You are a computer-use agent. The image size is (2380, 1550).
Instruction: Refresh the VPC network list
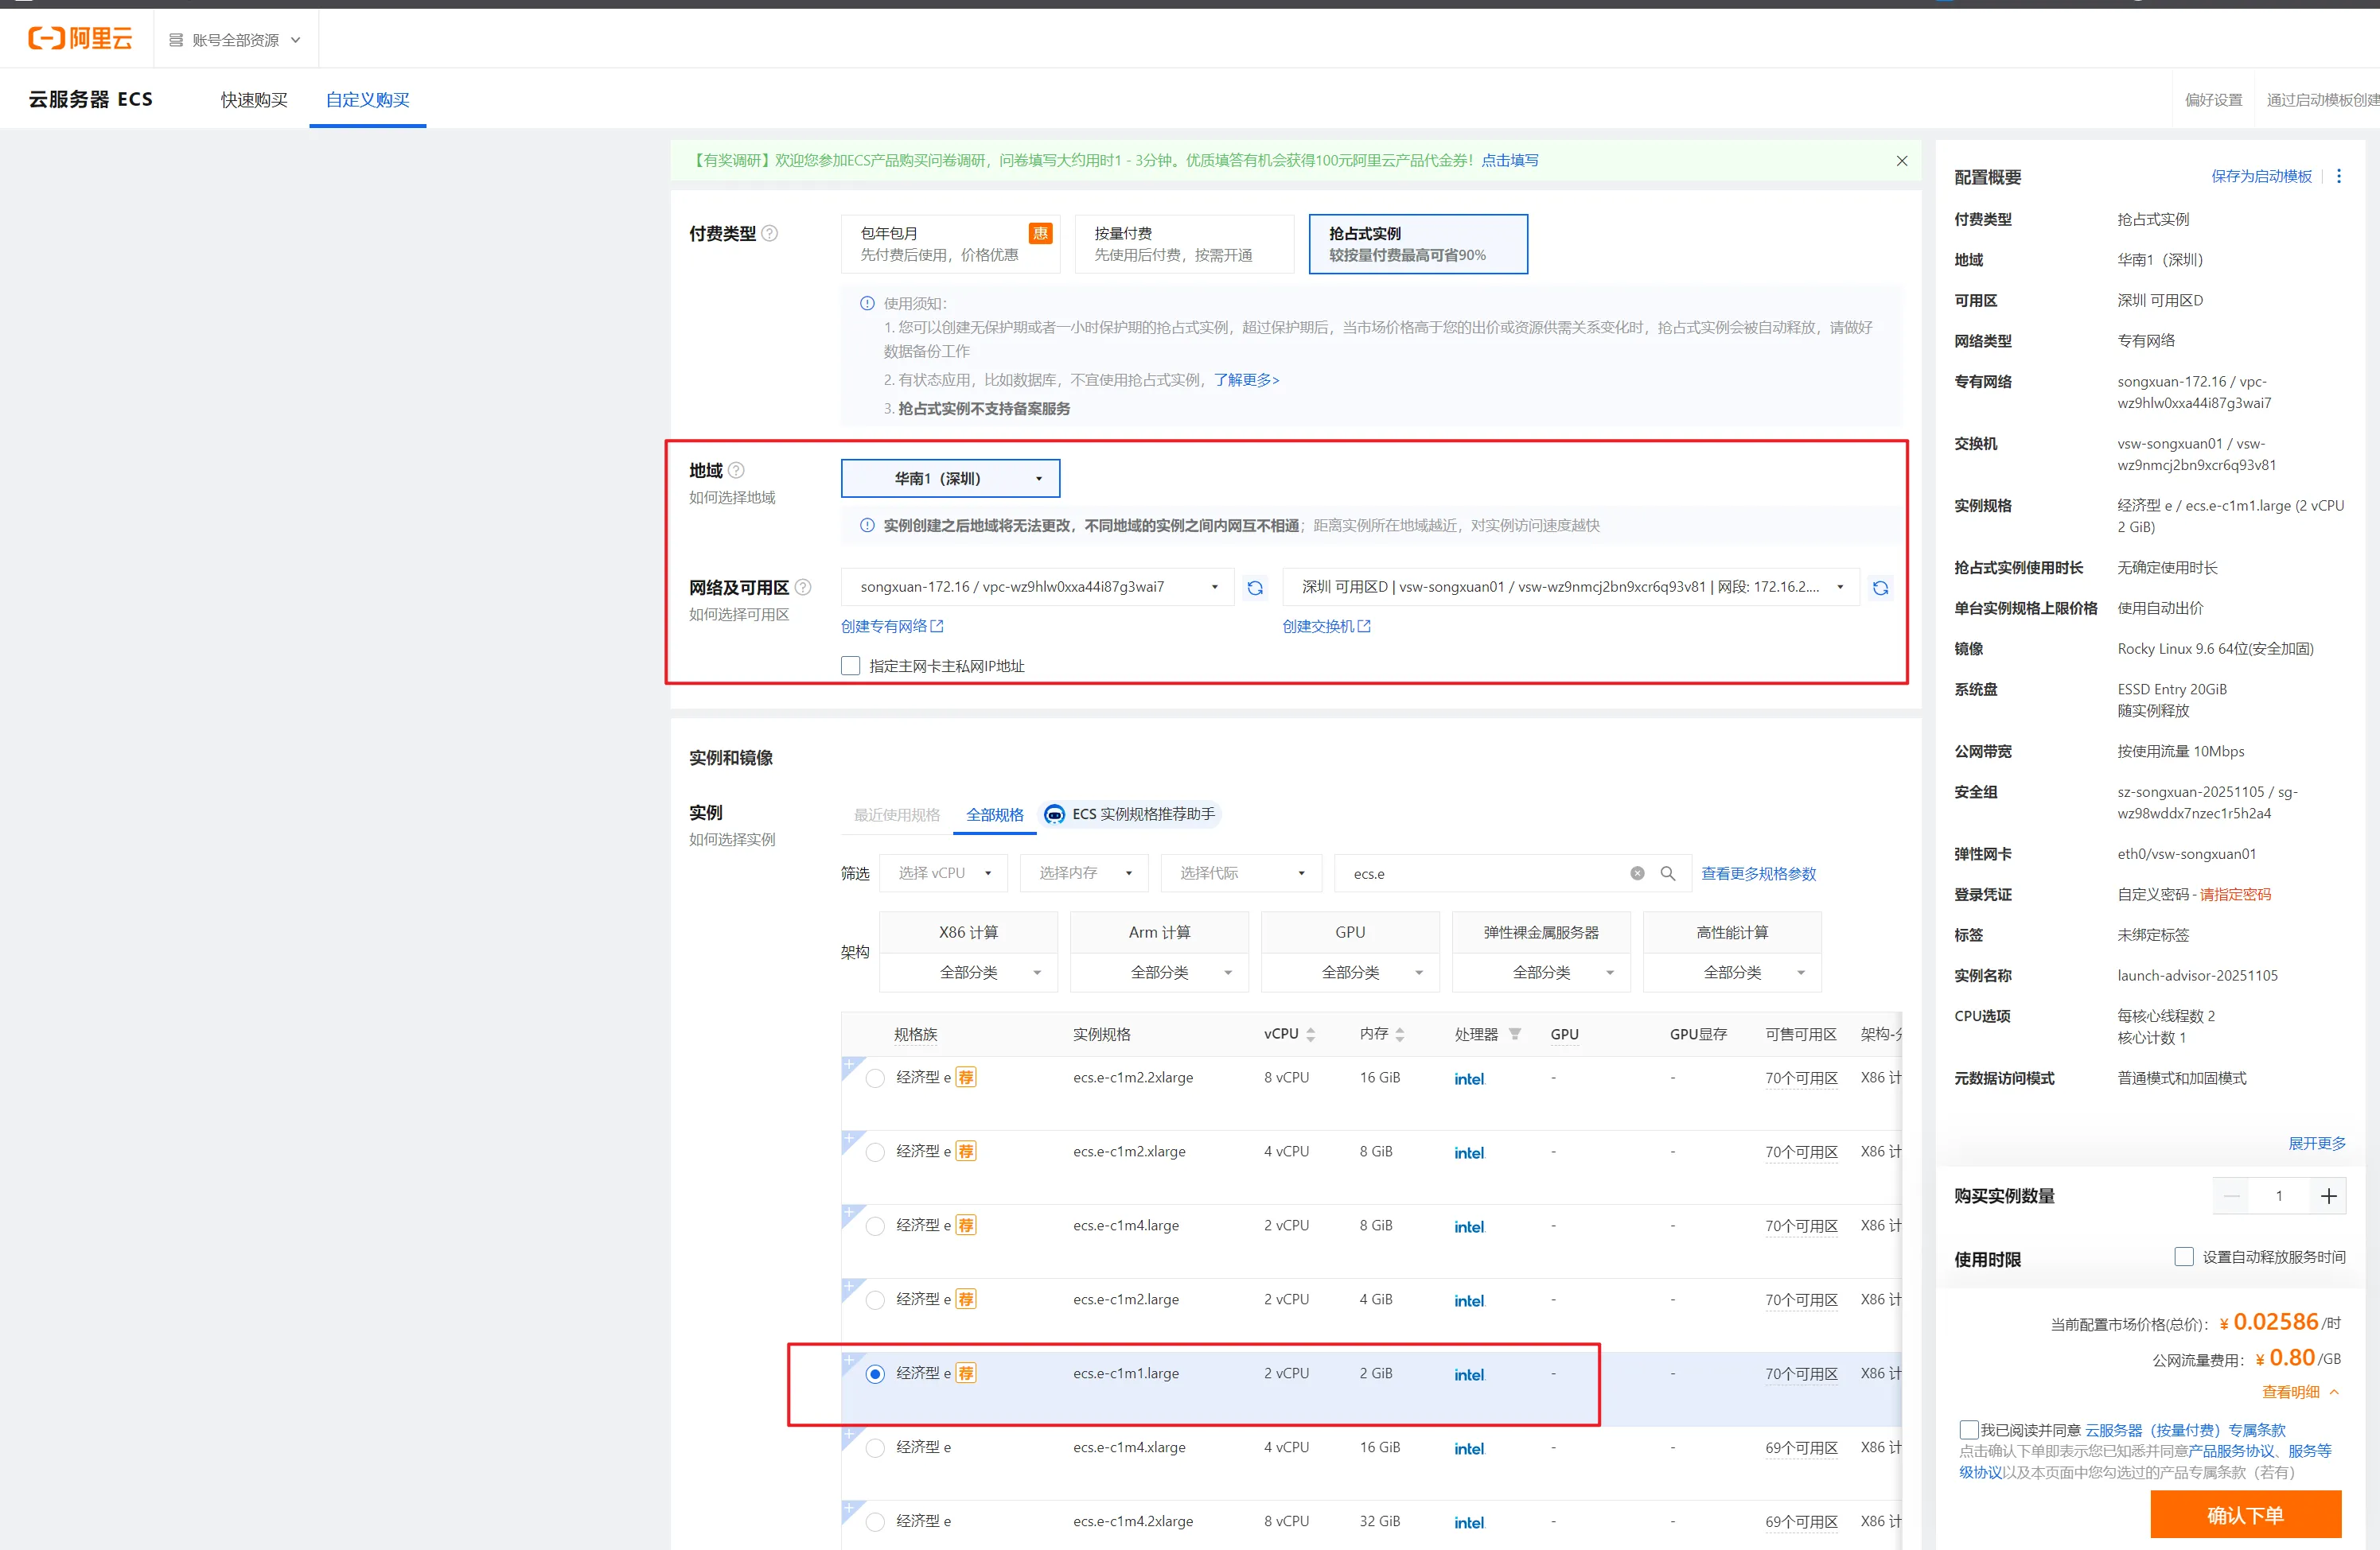click(1255, 588)
